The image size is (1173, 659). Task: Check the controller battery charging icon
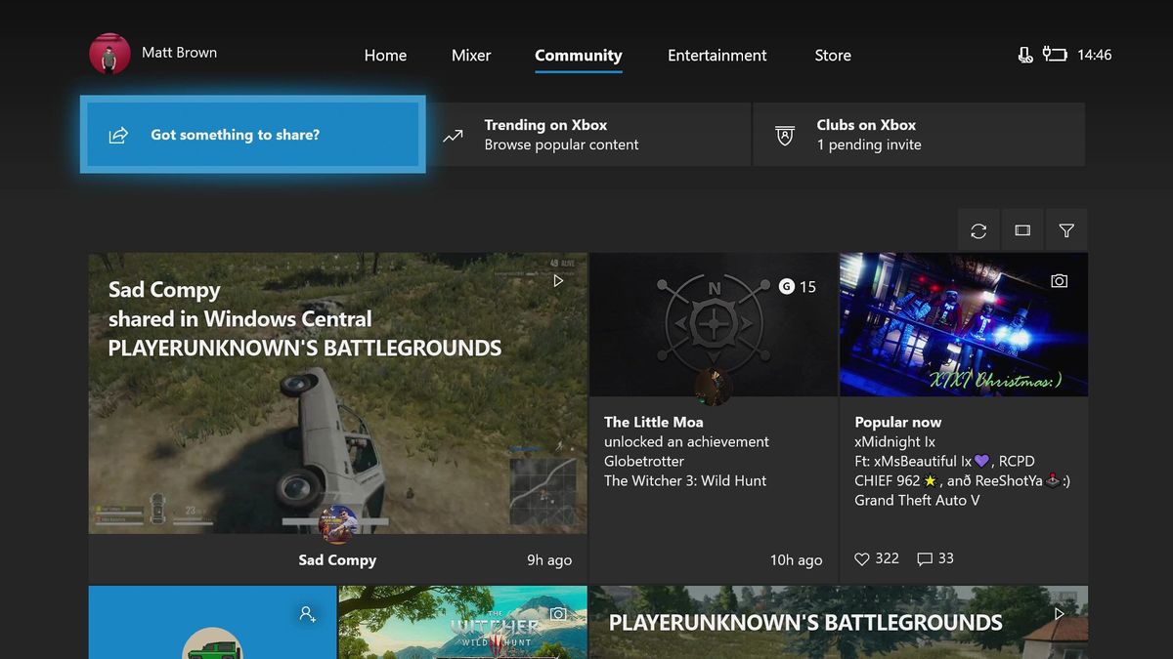[1057, 55]
